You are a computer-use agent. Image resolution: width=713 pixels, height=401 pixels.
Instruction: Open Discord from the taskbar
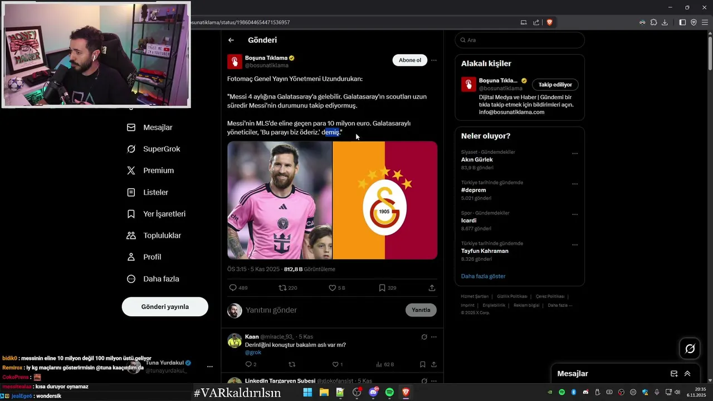[373, 393]
